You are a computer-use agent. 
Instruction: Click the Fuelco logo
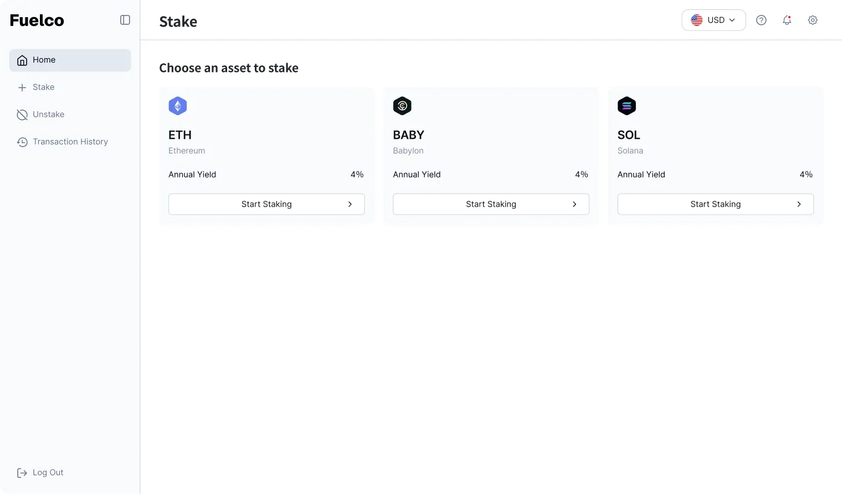[x=37, y=20]
